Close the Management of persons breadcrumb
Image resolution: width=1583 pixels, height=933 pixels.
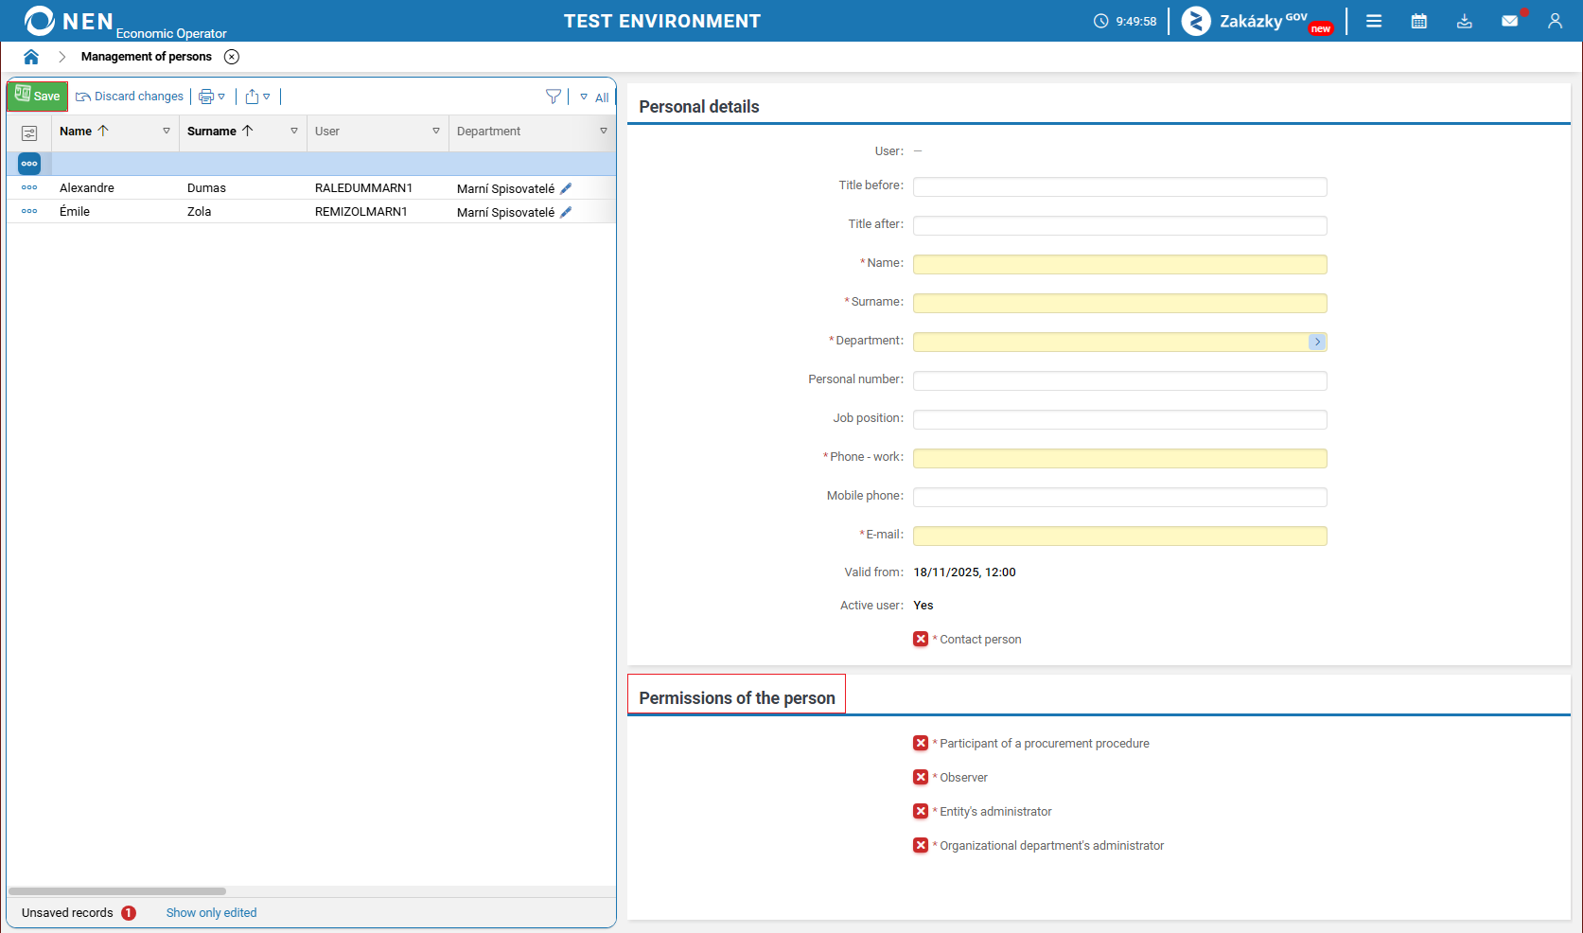tap(232, 57)
